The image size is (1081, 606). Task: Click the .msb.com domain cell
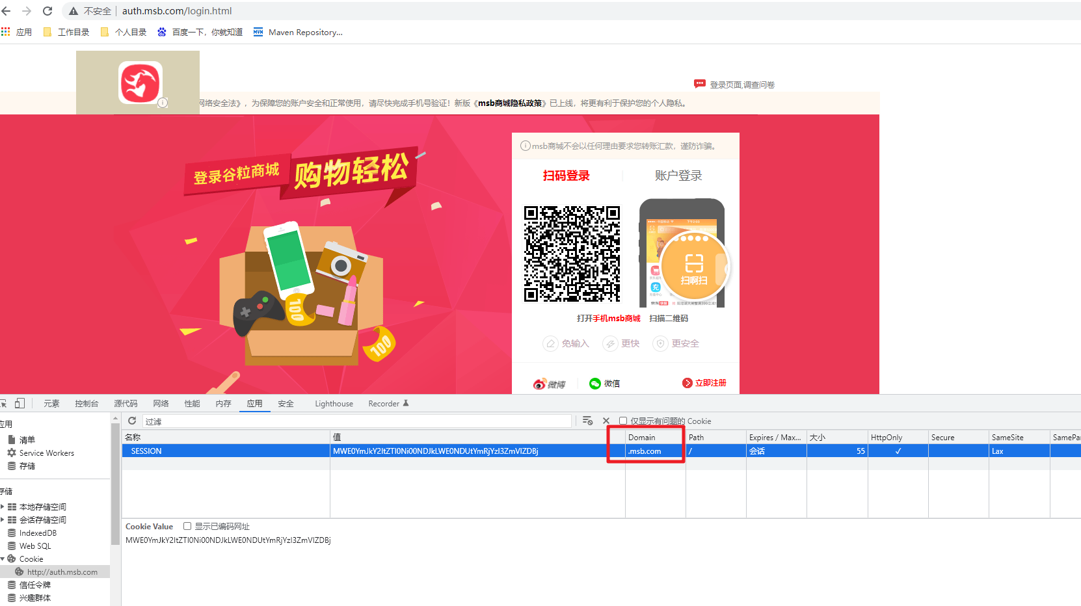pyautogui.click(x=655, y=451)
